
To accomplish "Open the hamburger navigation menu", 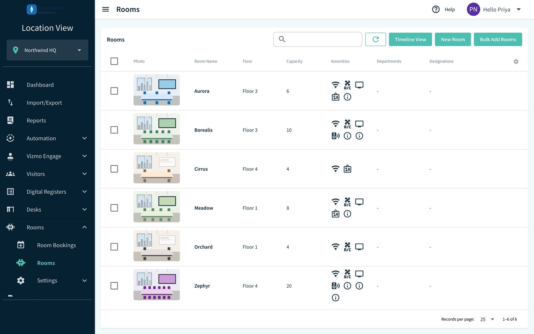I will coord(105,9).
